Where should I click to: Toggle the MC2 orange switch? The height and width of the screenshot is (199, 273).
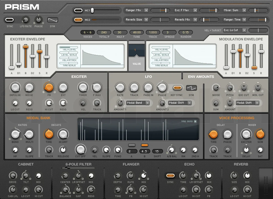(78, 20)
